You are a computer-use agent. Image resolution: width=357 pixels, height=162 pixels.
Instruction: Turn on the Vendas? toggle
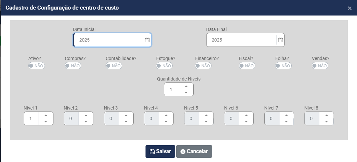(x=320, y=66)
